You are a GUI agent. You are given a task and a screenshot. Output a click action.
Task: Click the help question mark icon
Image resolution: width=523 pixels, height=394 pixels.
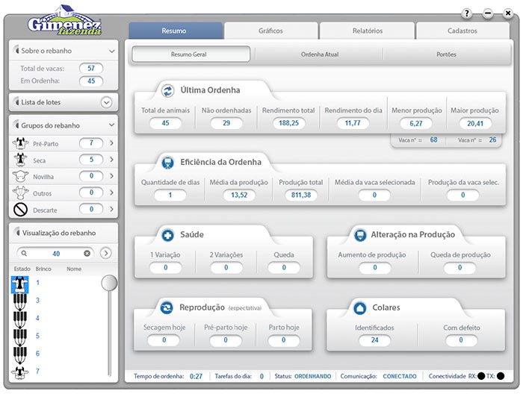(467, 13)
